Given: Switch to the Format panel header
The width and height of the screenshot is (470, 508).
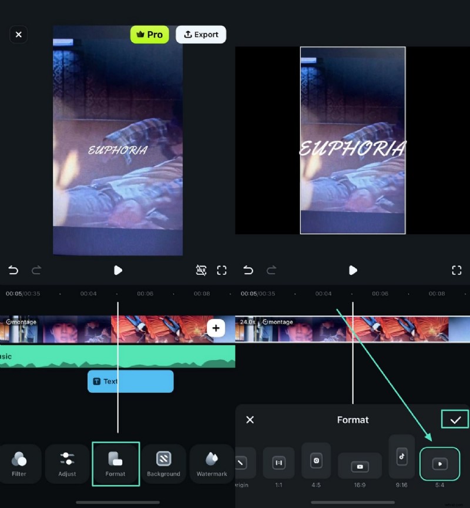Looking at the screenshot, I should coord(352,420).
